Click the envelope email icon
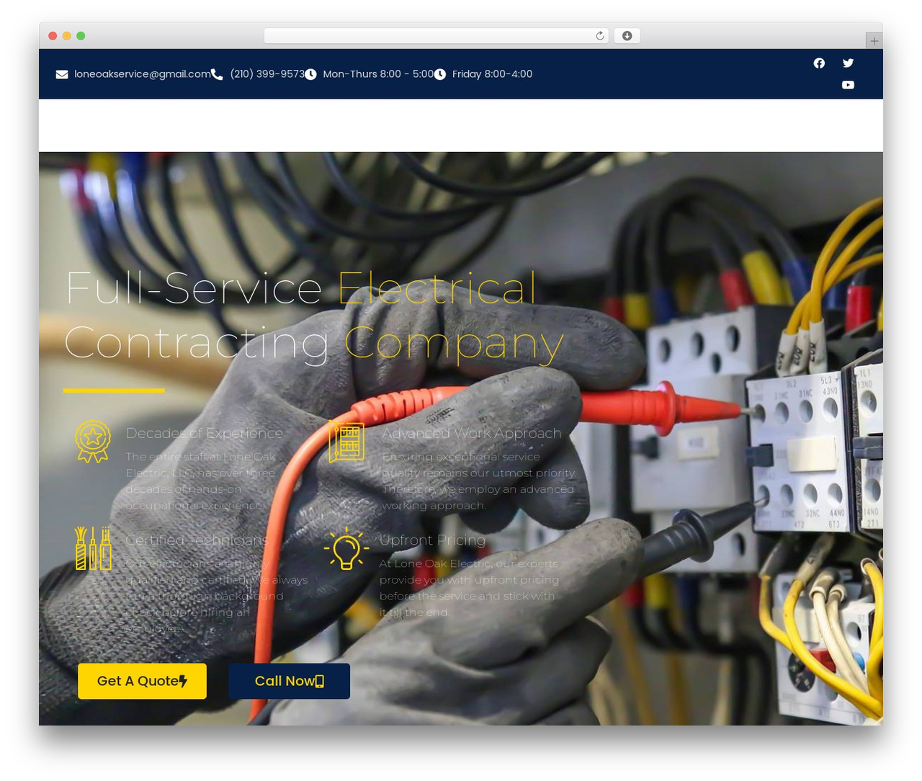 [62, 74]
